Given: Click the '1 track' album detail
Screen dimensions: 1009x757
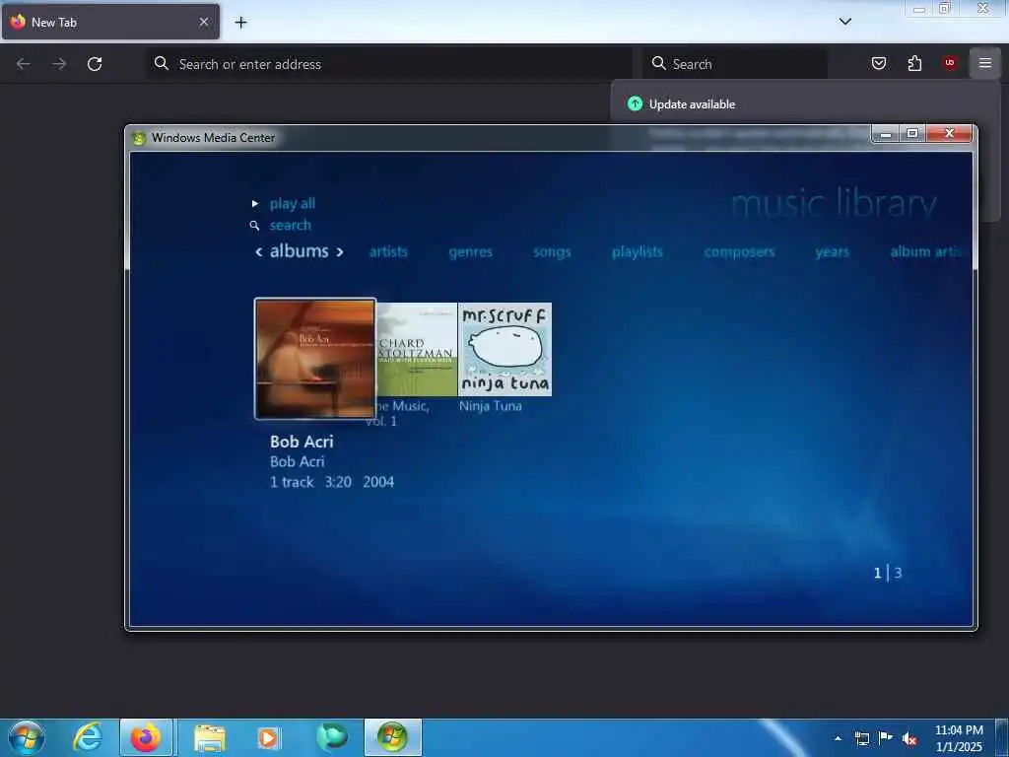Looking at the screenshot, I should click(292, 482).
